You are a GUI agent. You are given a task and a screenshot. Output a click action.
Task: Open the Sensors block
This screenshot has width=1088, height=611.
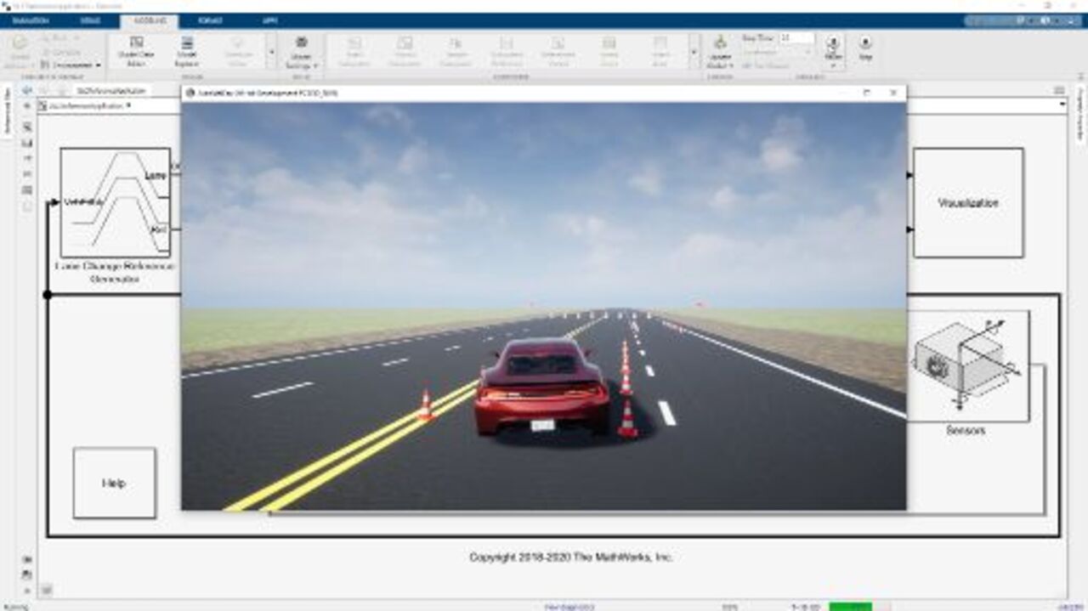968,365
